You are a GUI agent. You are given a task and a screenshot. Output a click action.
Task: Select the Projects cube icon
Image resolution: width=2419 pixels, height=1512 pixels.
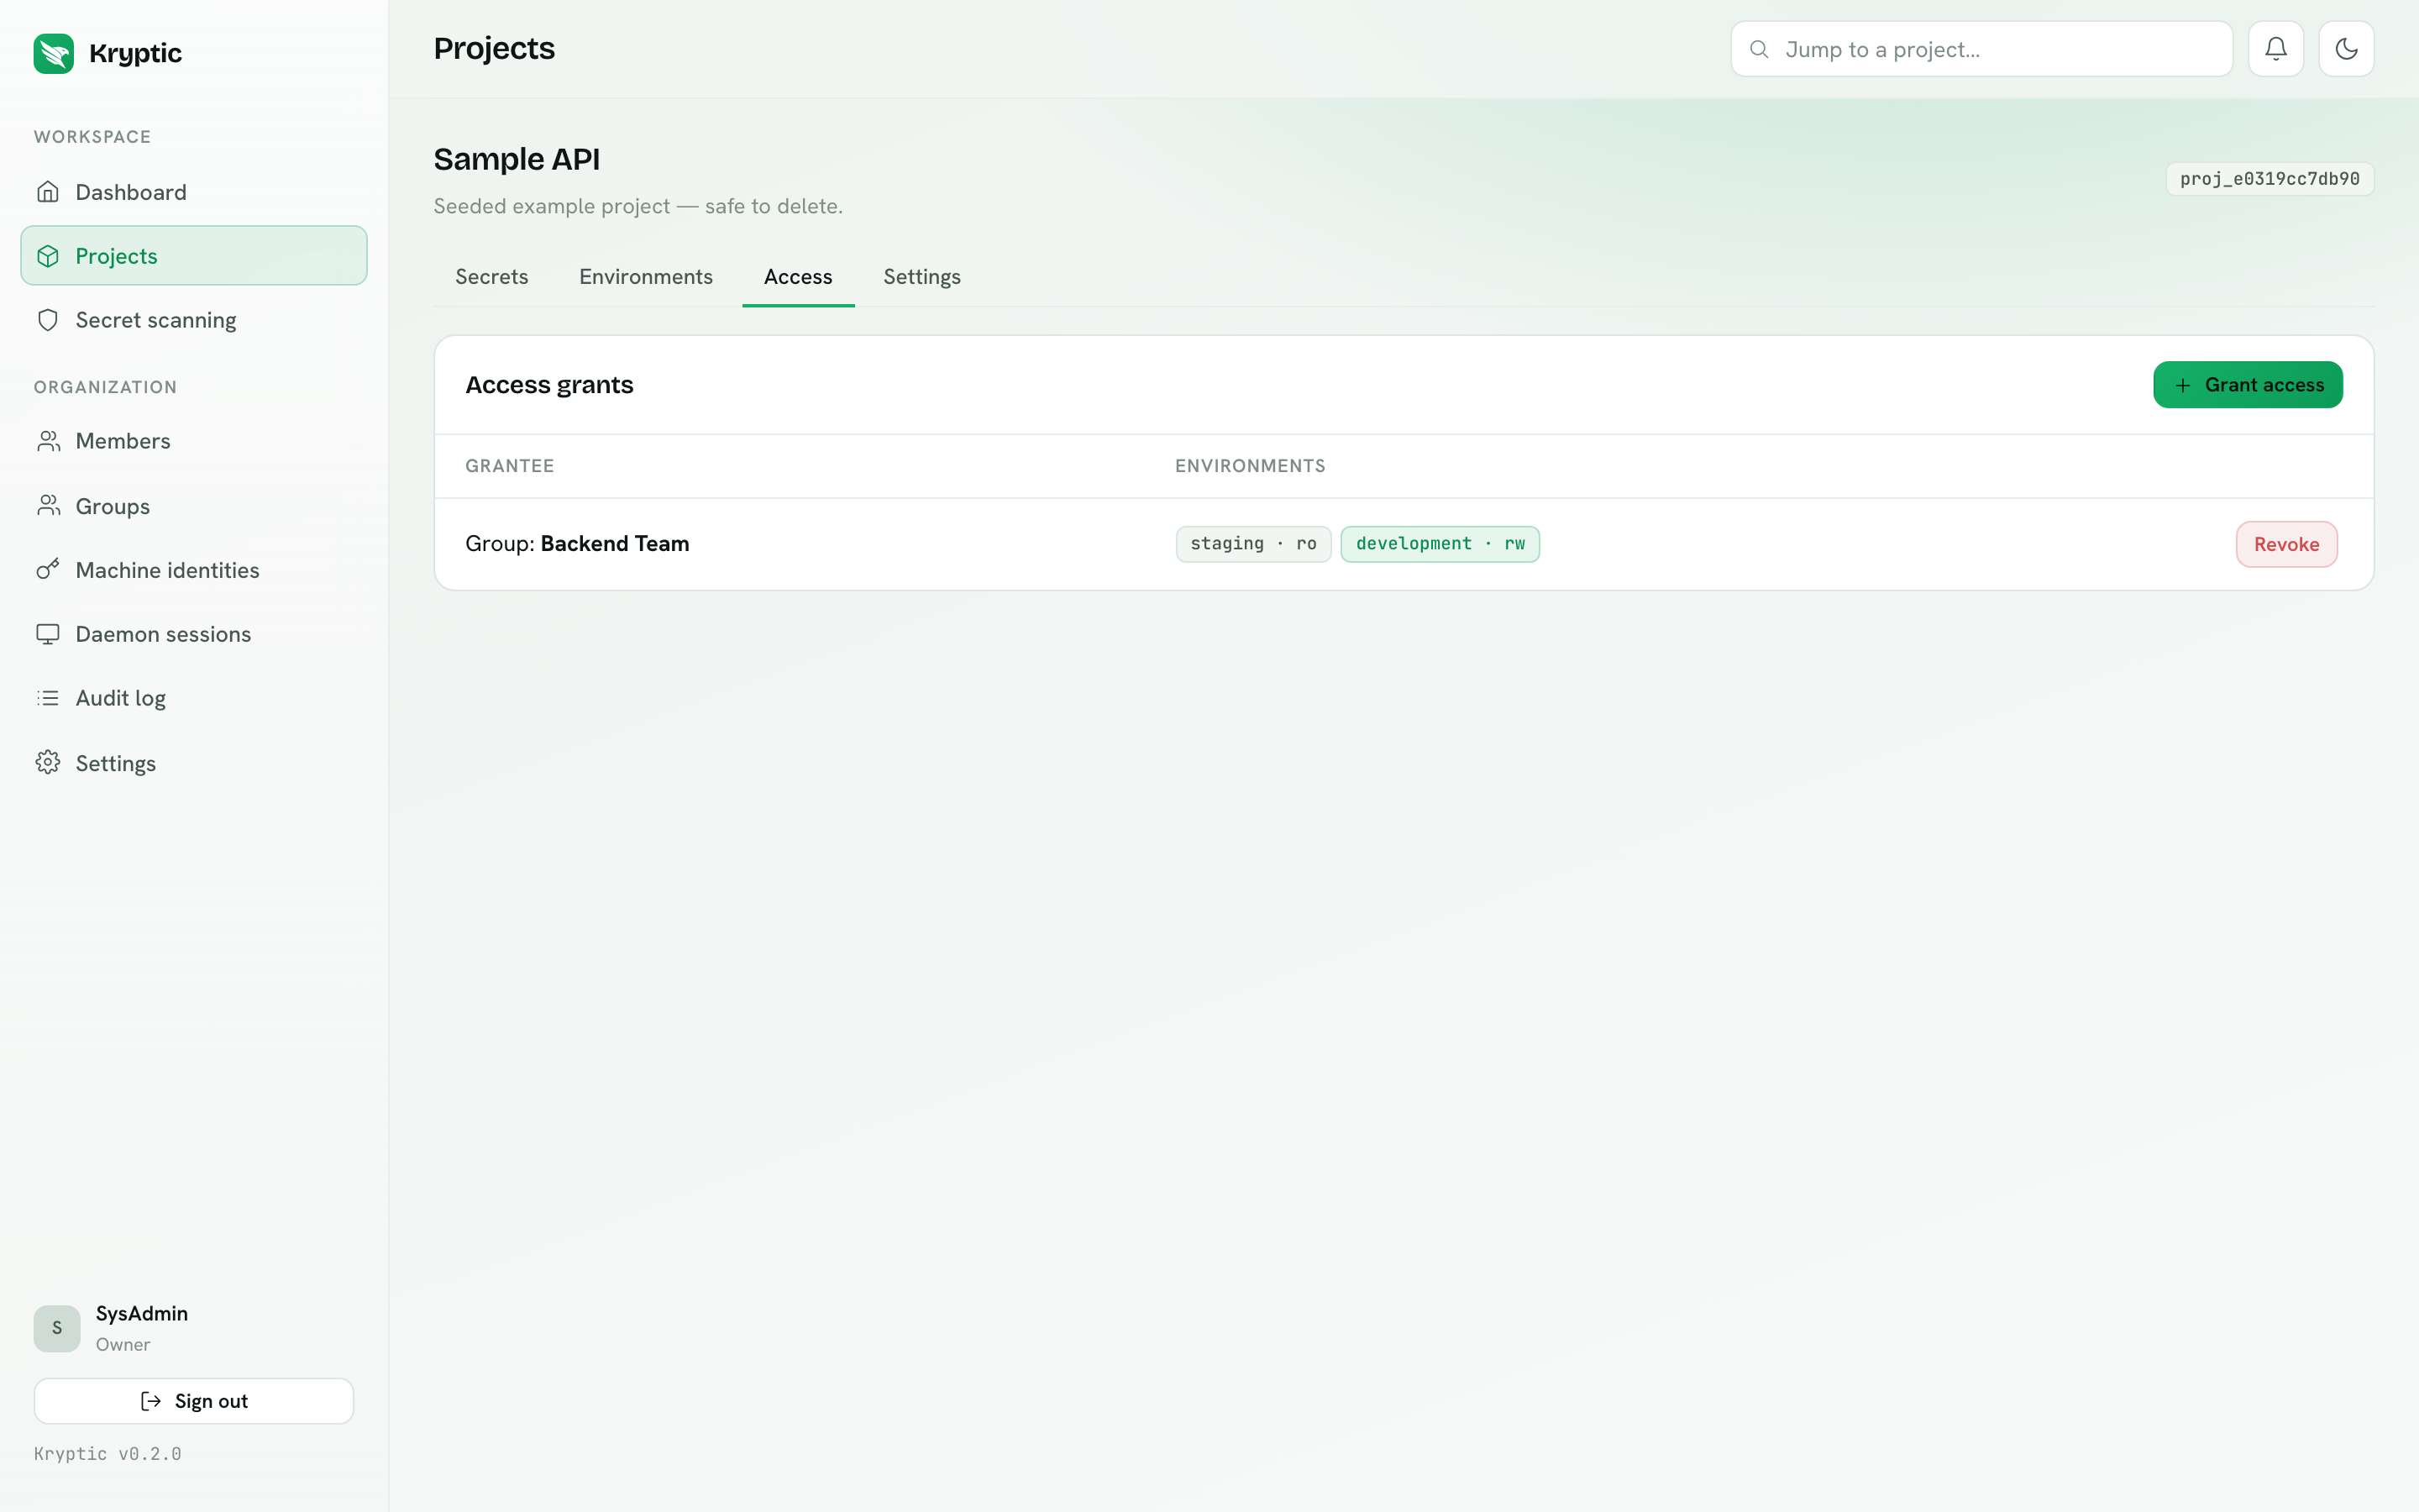click(x=48, y=256)
